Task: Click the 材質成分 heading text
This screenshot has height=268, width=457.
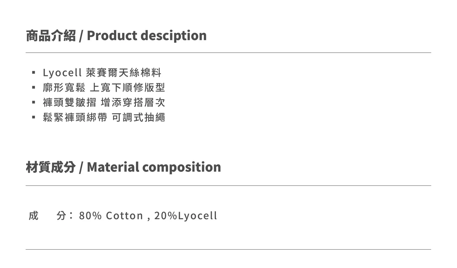Action: tap(51, 167)
